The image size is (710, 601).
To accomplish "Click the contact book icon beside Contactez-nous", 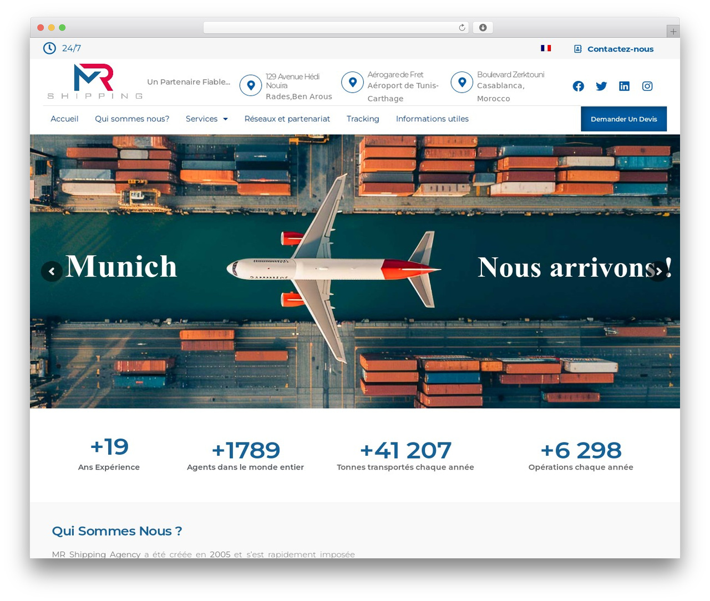I will pos(577,49).
